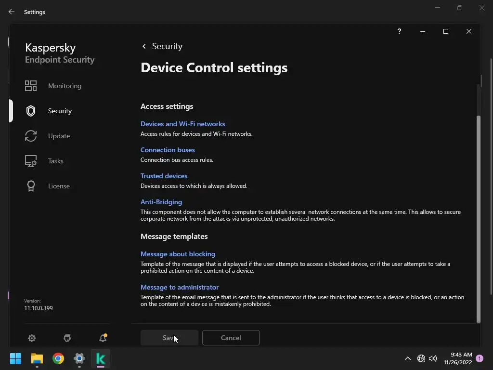Minimize the Kaspersky window
Image resolution: width=493 pixels, height=370 pixels.
tap(423, 31)
